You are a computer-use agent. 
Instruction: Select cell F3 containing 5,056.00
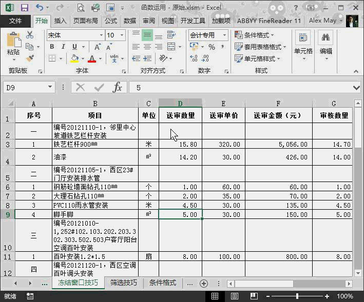click(x=278, y=145)
